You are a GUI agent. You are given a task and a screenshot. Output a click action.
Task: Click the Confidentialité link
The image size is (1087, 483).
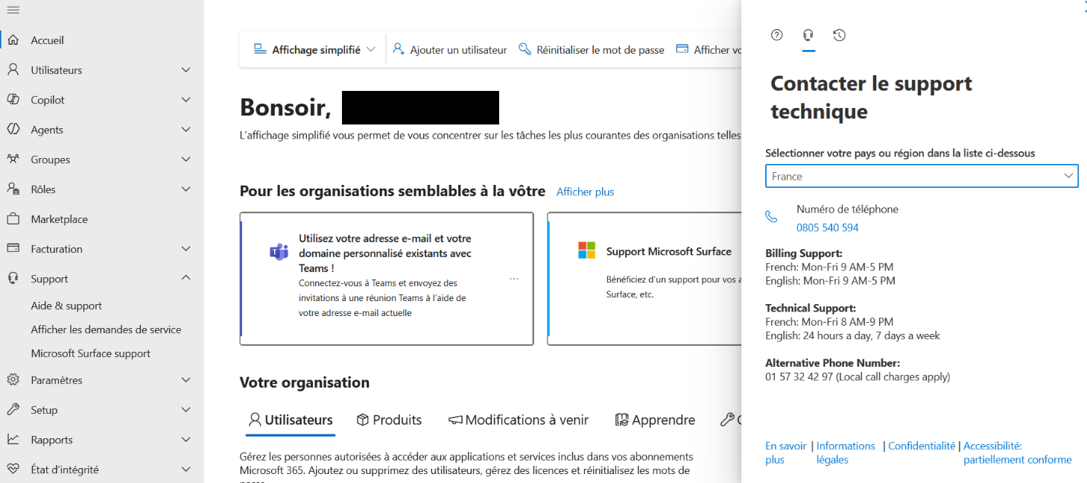(922, 446)
